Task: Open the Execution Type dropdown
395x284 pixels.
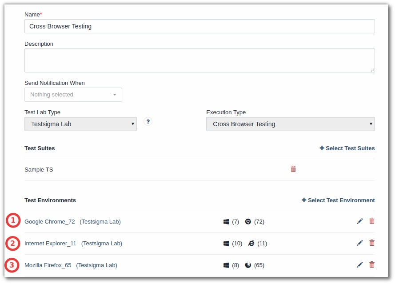Action: coord(290,124)
